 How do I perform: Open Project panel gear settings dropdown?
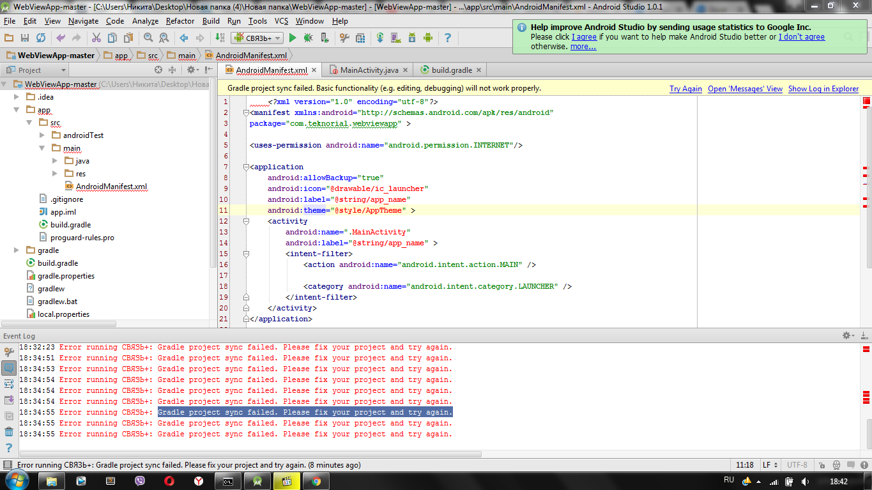point(193,70)
